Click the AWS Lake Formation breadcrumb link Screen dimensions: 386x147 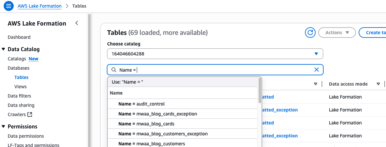[39, 6]
